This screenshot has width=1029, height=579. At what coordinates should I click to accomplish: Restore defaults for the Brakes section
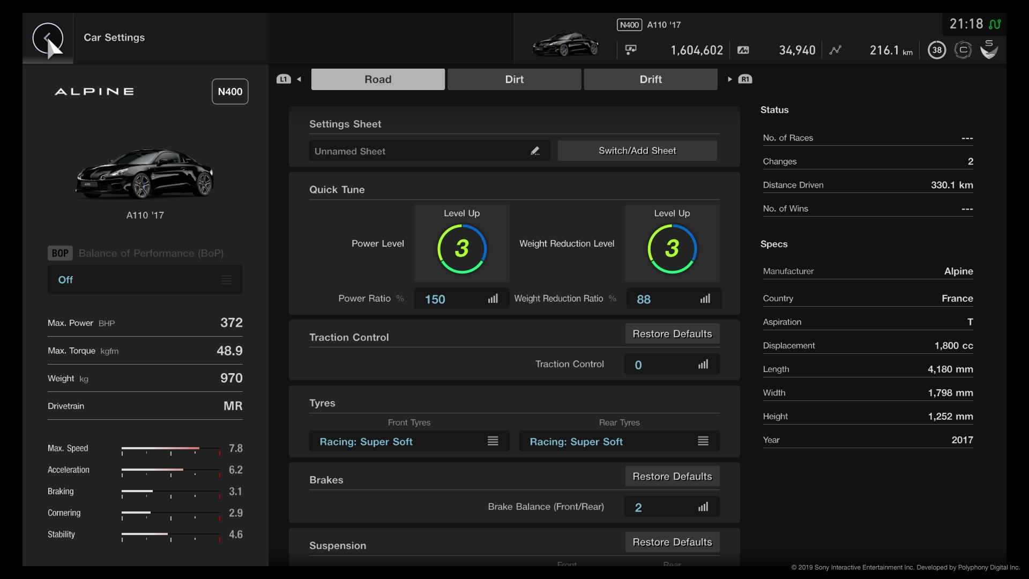point(672,476)
